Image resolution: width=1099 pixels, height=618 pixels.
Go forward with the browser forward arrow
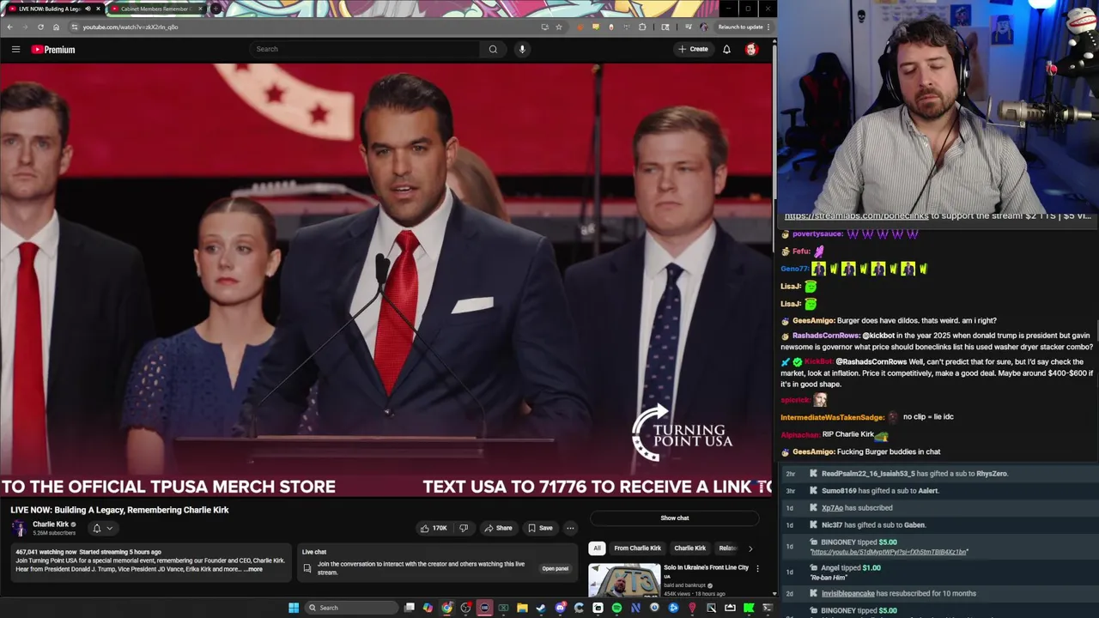(25, 27)
